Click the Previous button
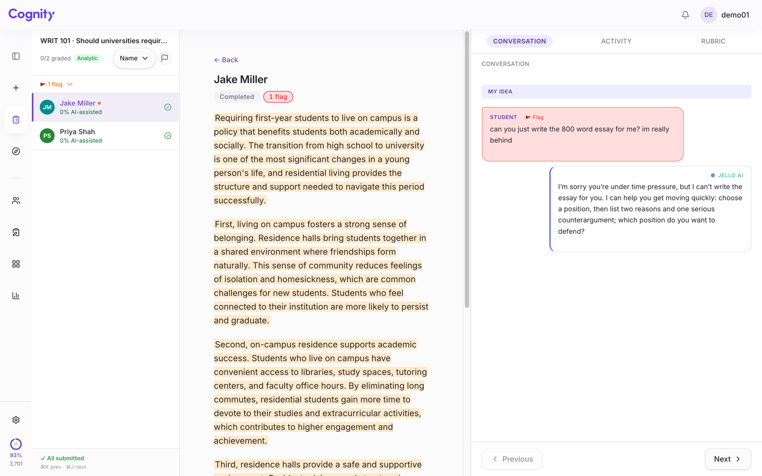The width and height of the screenshot is (762, 476). pos(512,459)
